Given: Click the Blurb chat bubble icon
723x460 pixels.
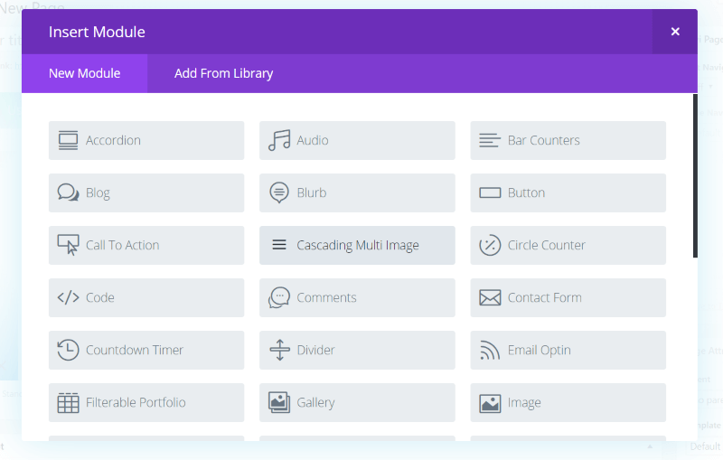Looking at the screenshot, I should 279,192.
